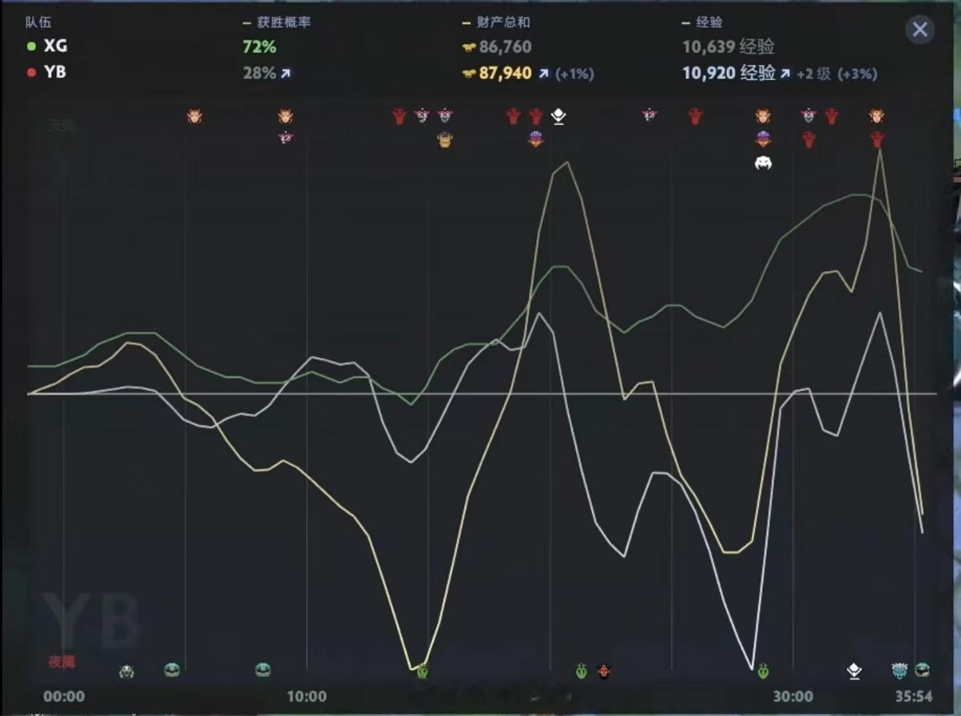Click the last green hero icon, bottom row

click(763, 671)
